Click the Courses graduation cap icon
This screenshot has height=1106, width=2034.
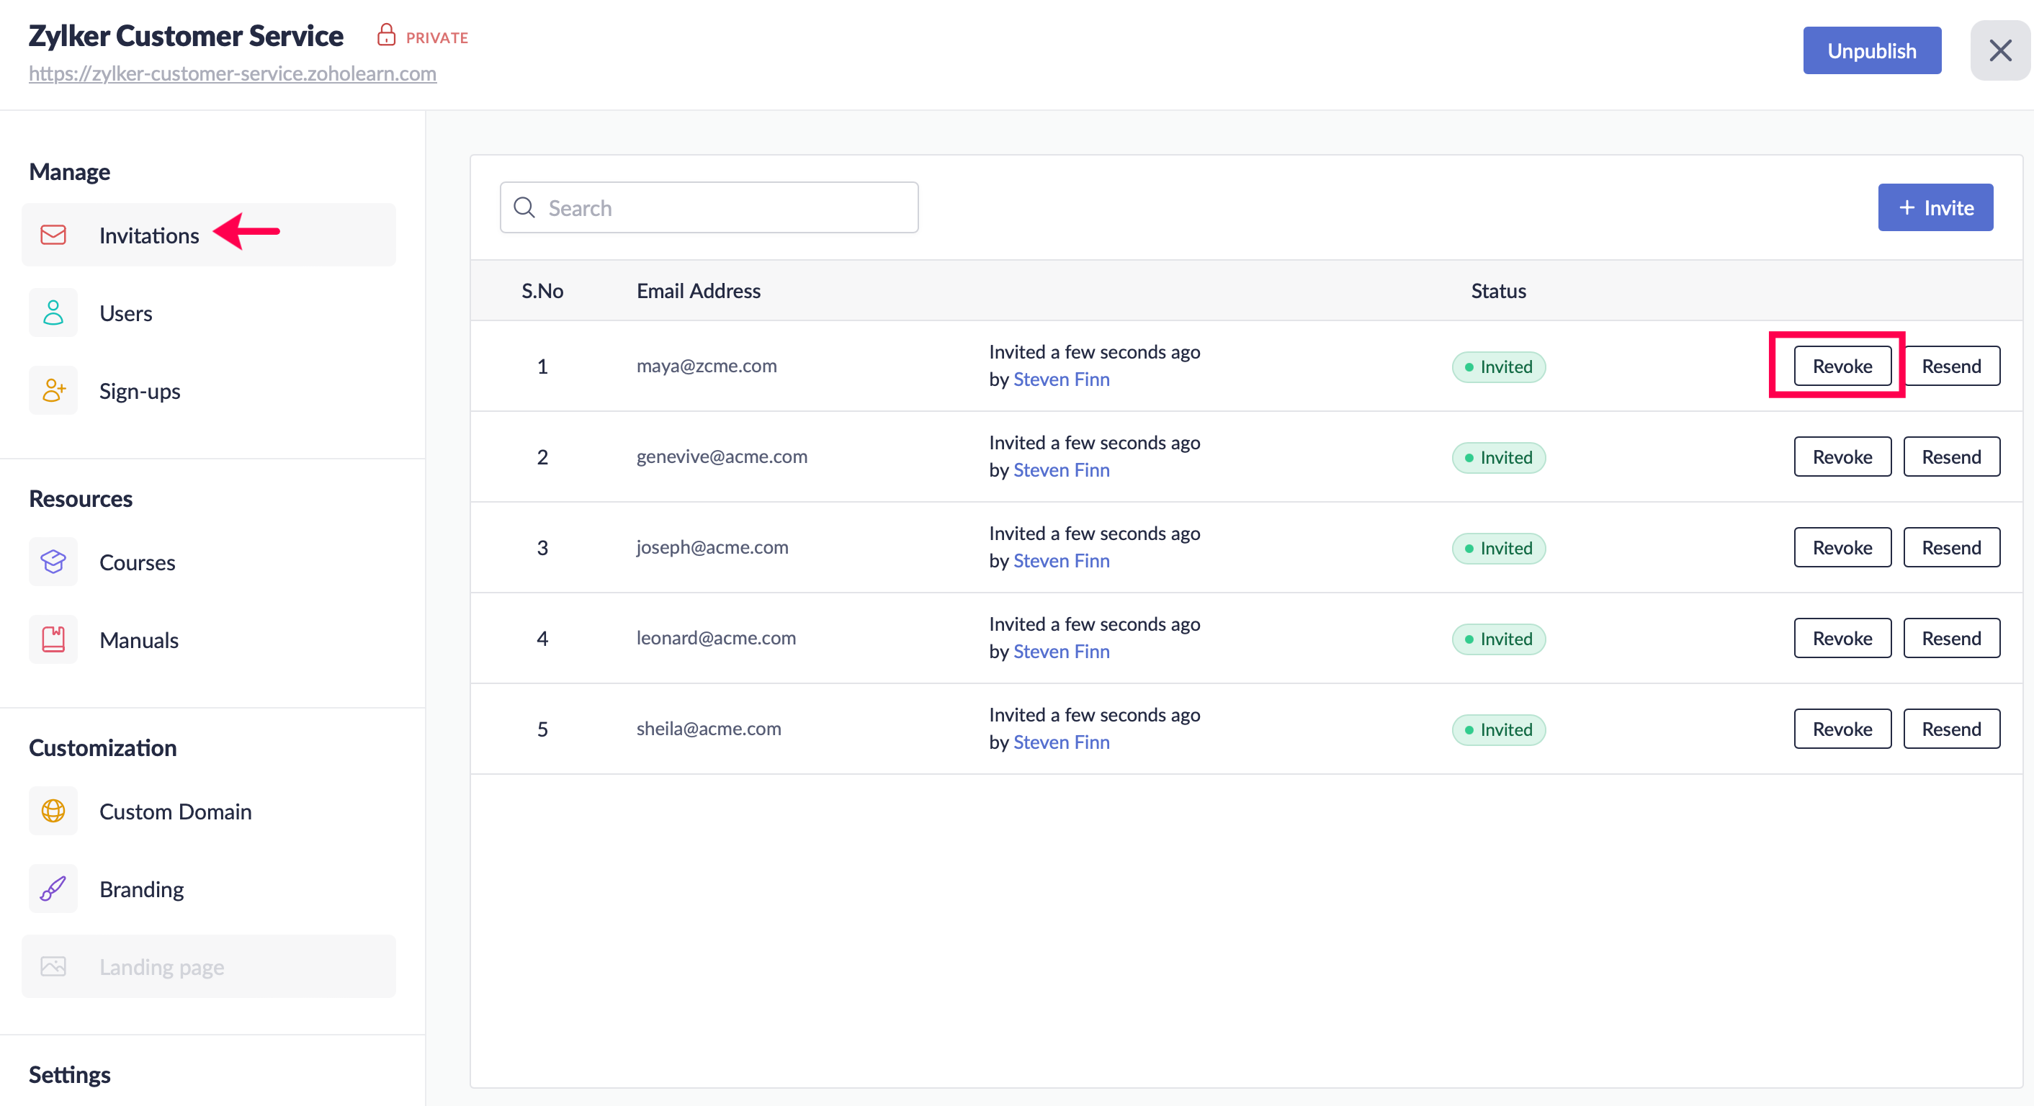53,562
